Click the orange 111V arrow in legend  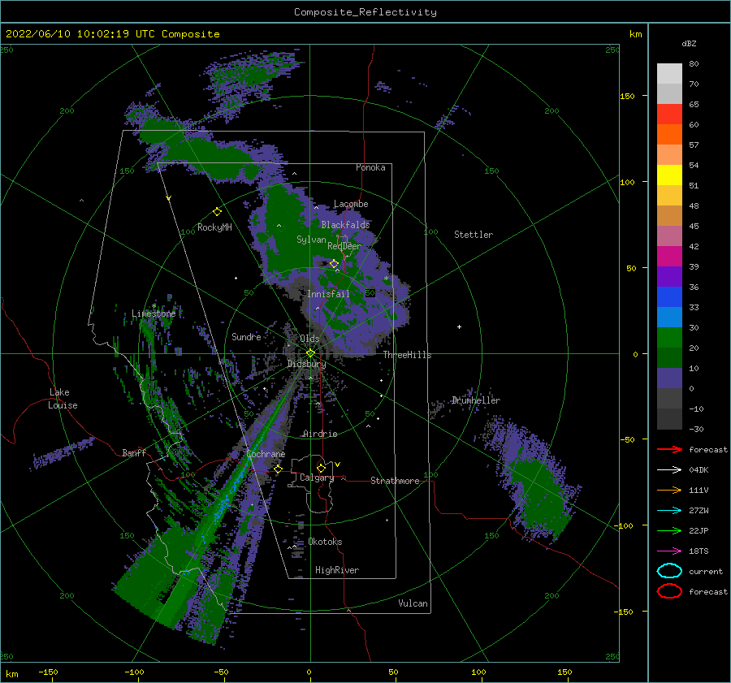click(x=669, y=490)
